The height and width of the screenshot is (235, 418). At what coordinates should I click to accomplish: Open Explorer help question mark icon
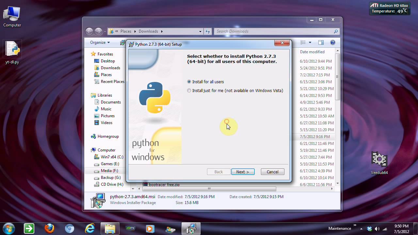pos(333,42)
